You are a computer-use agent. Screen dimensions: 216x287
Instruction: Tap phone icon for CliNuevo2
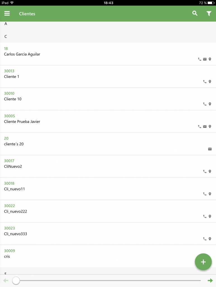point(205,171)
